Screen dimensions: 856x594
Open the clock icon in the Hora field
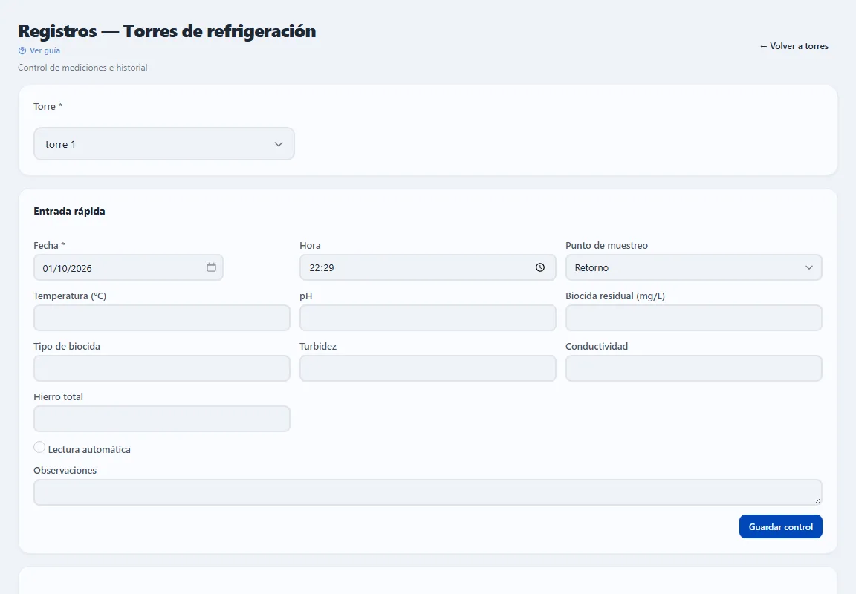(x=540, y=267)
